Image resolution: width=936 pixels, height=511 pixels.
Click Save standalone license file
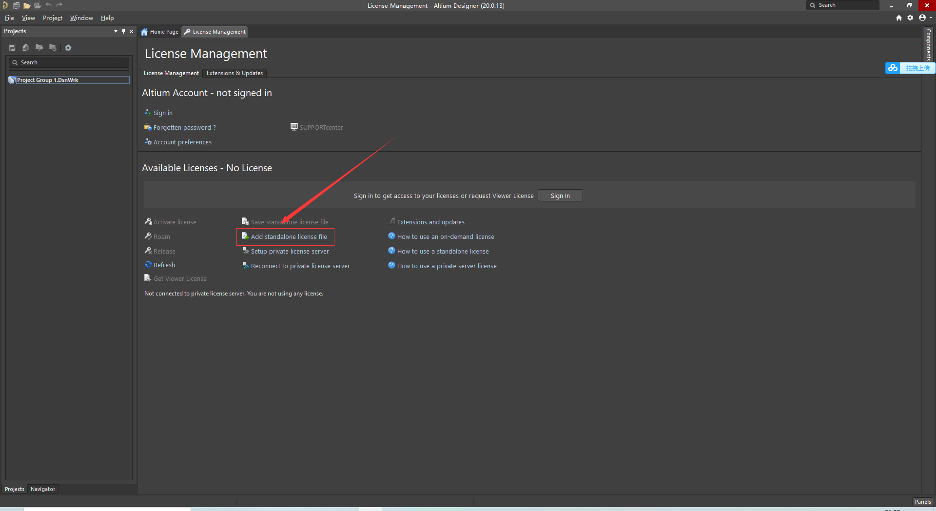pyautogui.click(x=290, y=222)
